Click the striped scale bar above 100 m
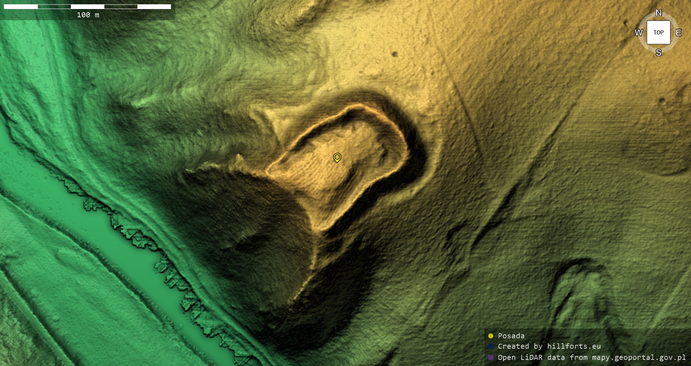 [x=87, y=6]
